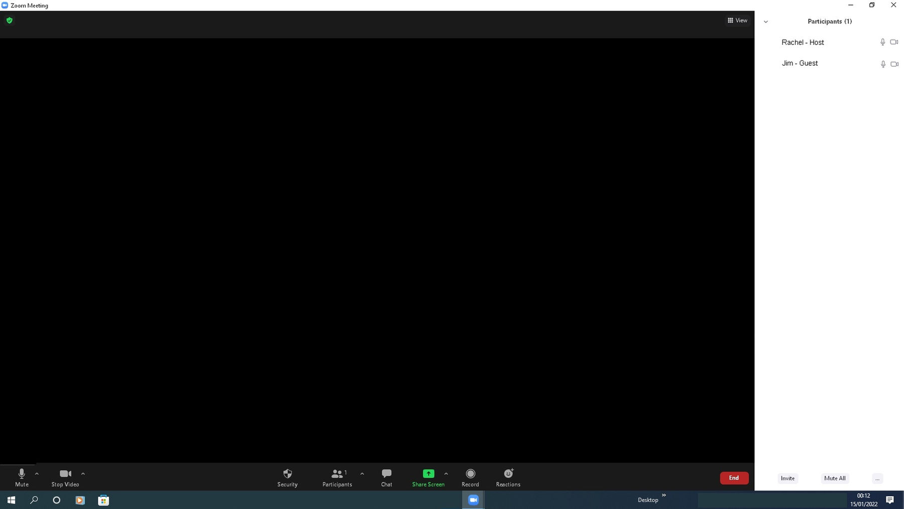
Task: Open the media player taskbar icon
Action: tap(80, 500)
